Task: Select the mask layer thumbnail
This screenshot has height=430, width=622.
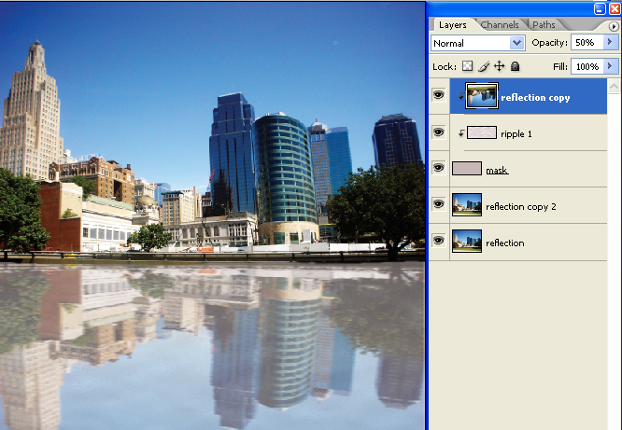Action: point(467,168)
